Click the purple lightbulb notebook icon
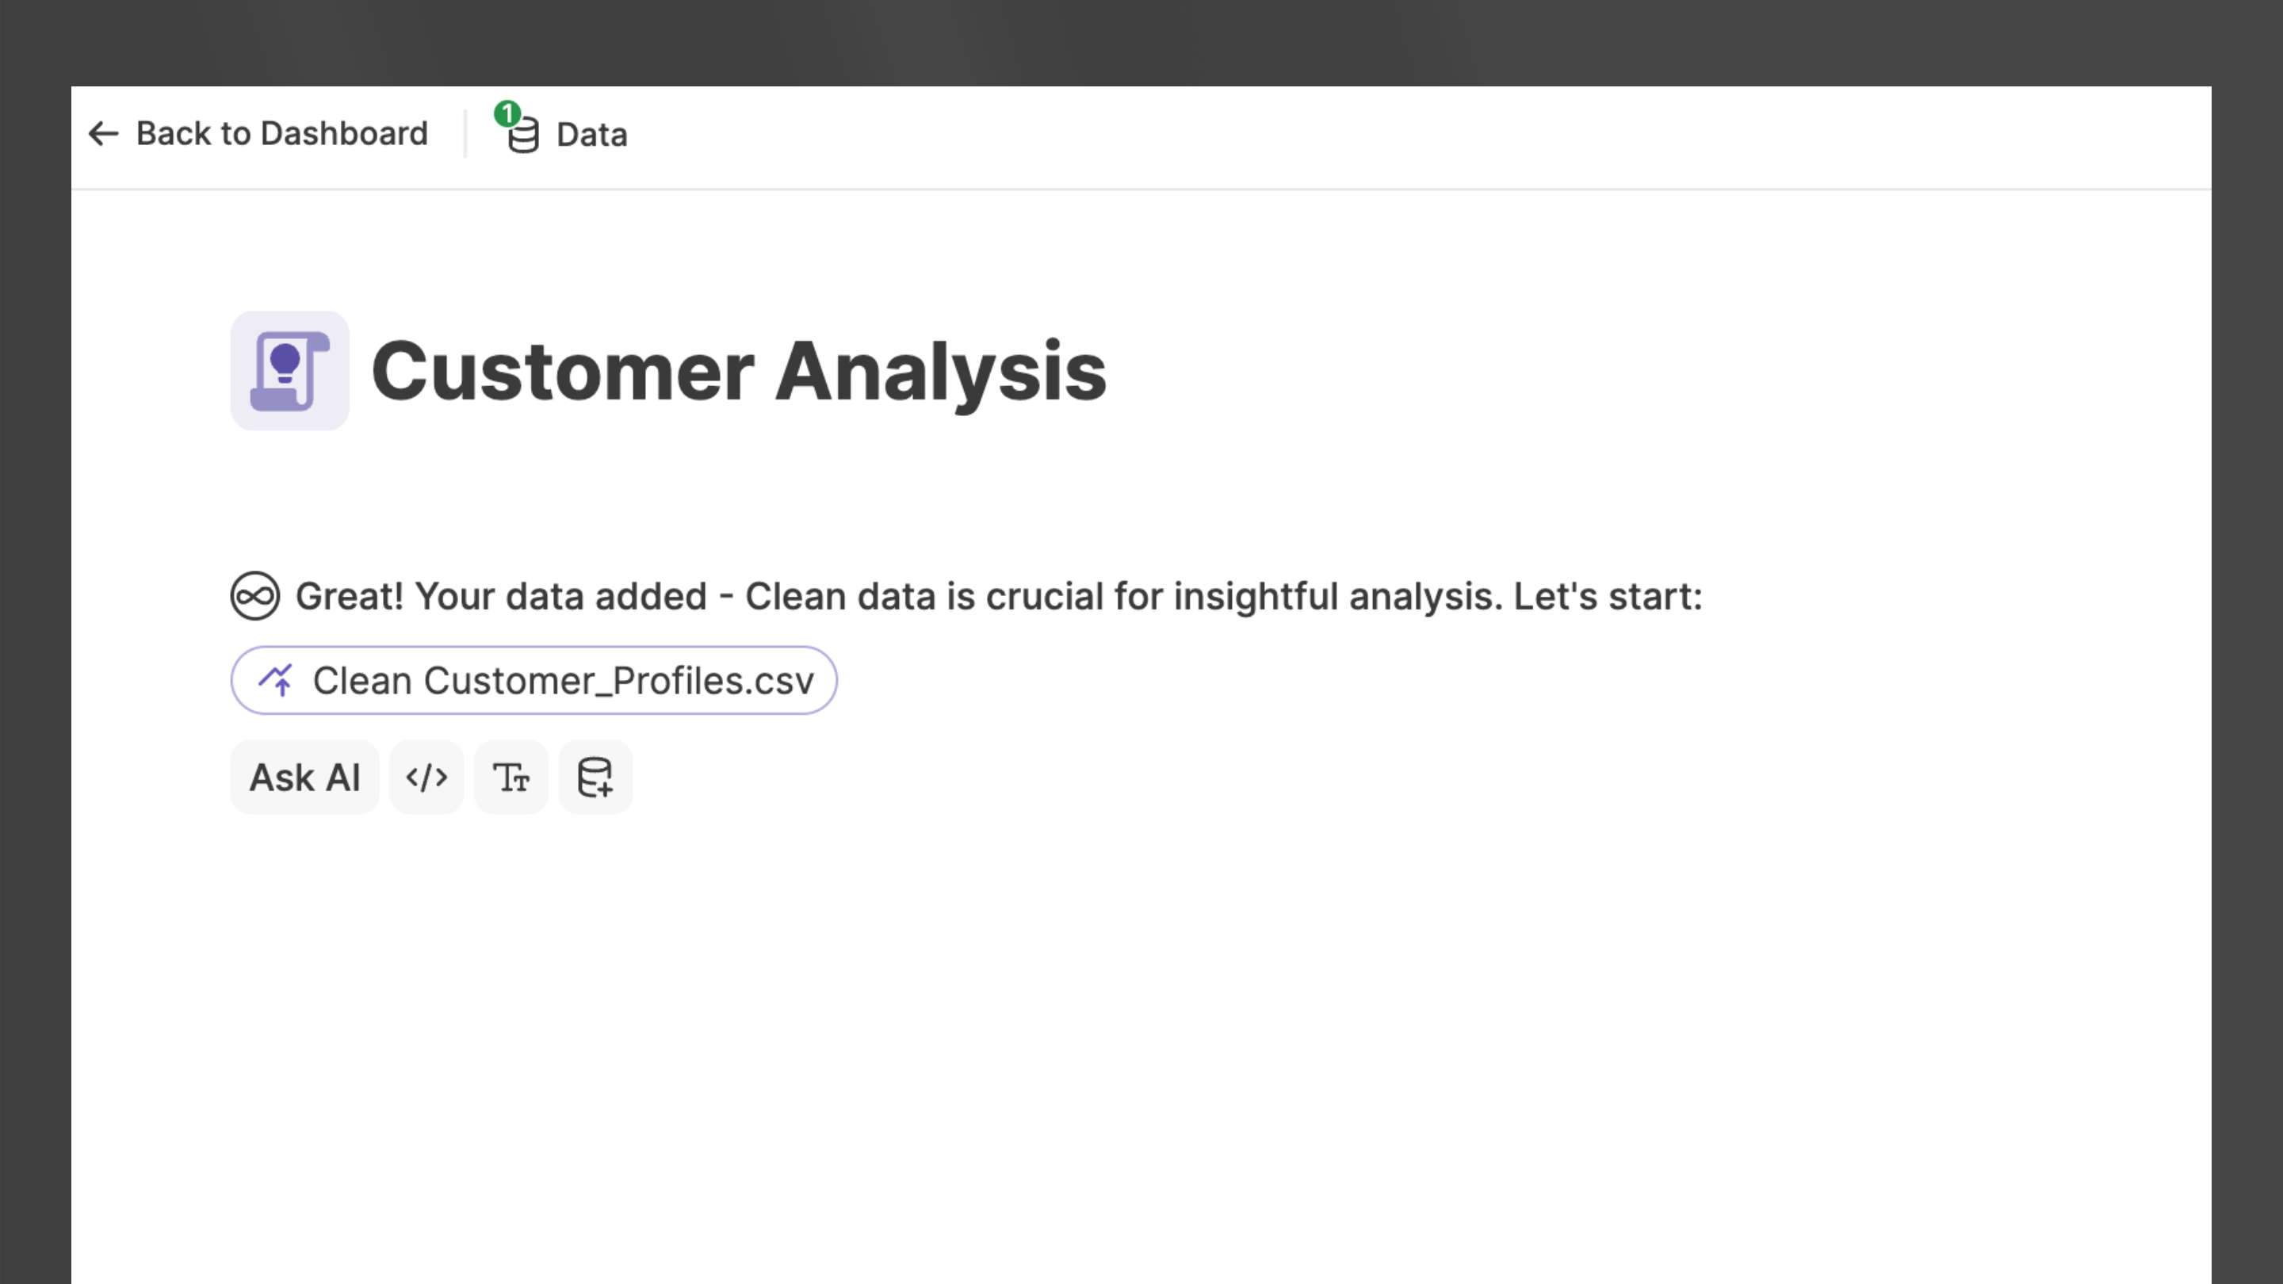Screen dimensions: 2283x1284 290,370
